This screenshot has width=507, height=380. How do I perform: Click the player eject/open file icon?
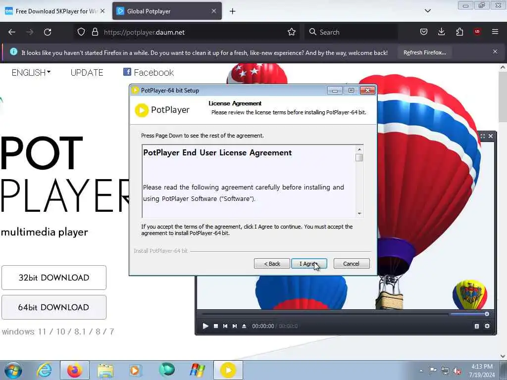(x=244, y=326)
